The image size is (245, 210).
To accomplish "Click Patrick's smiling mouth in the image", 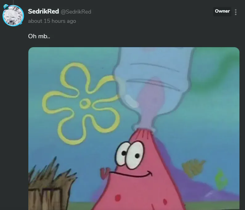I will [131, 174].
